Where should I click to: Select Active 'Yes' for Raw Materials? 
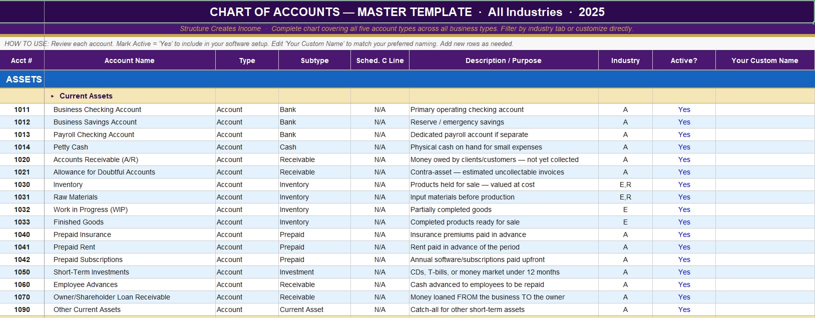(684, 197)
